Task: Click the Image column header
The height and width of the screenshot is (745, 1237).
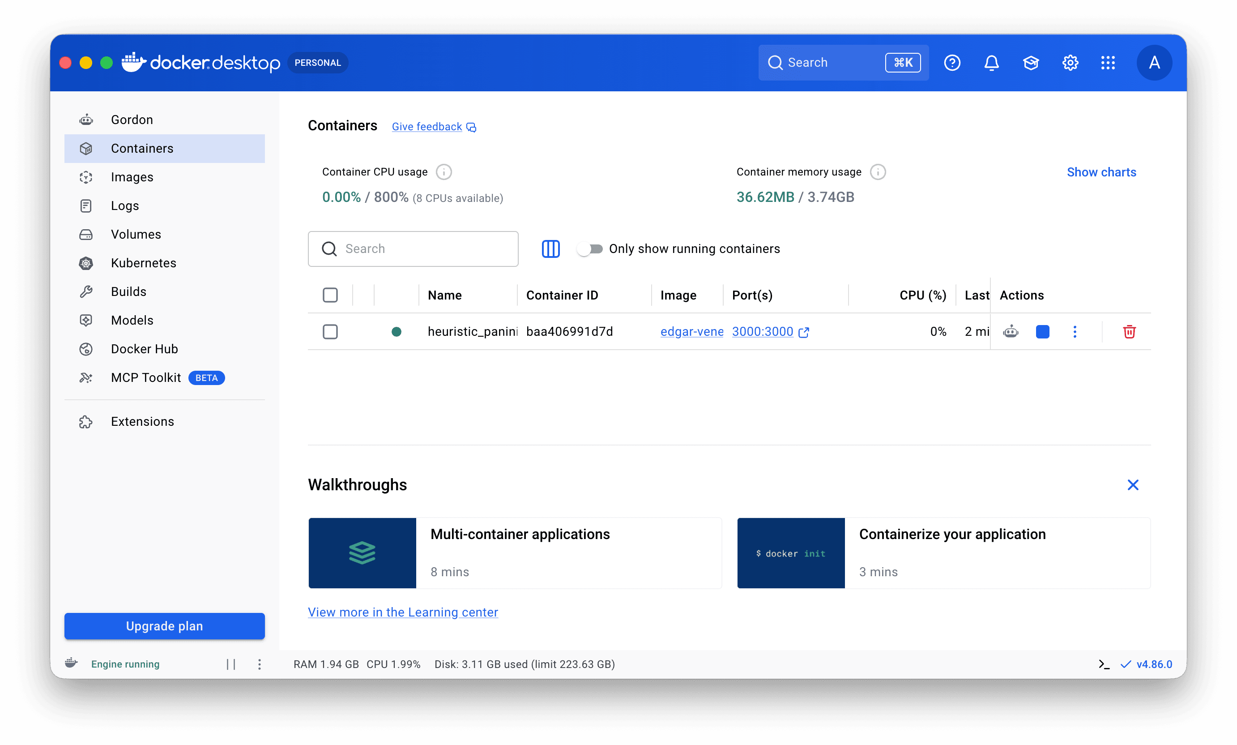Action: 678,295
